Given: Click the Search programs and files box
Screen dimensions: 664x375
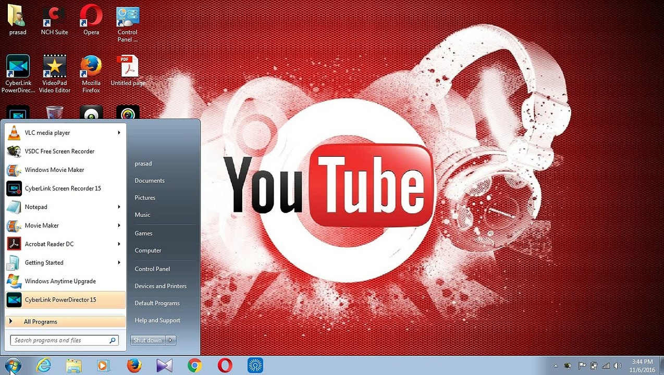Looking at the screenshot, I should pyautogui.click(x=65, y=340).
